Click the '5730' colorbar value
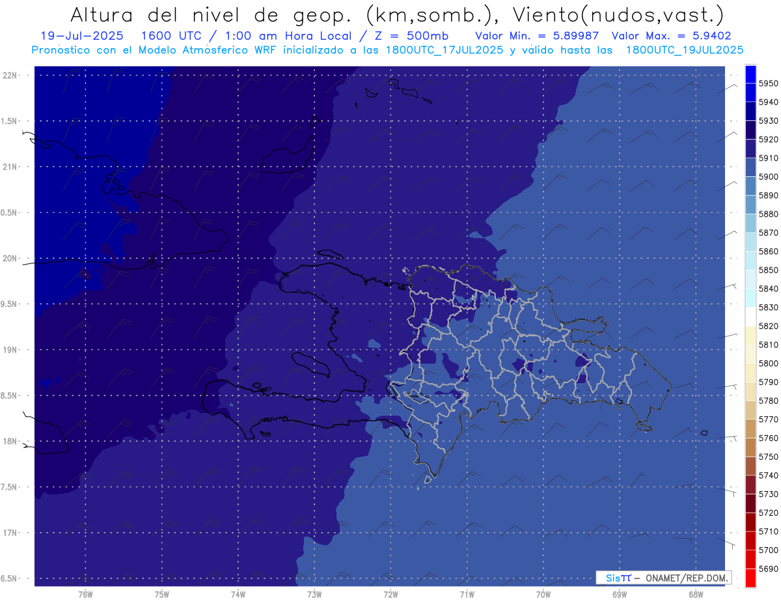 [769, 494]
